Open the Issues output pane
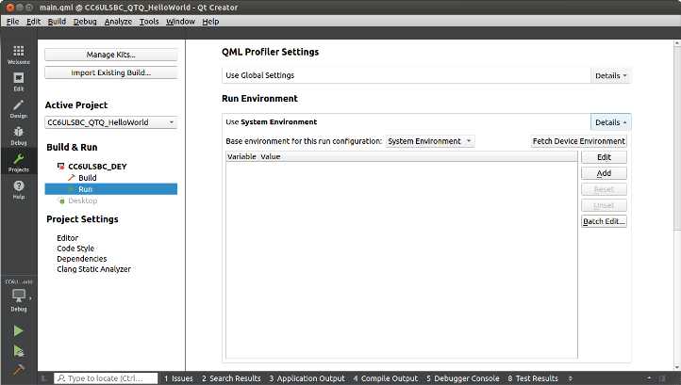 click(178, 378)
